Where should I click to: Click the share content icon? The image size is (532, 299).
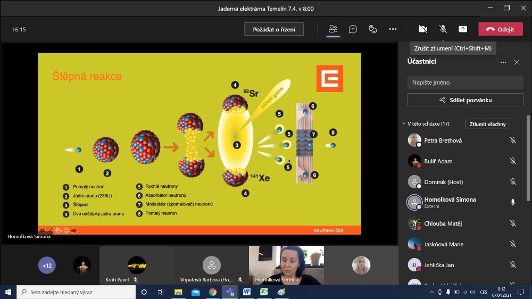(x=463, y=29)
